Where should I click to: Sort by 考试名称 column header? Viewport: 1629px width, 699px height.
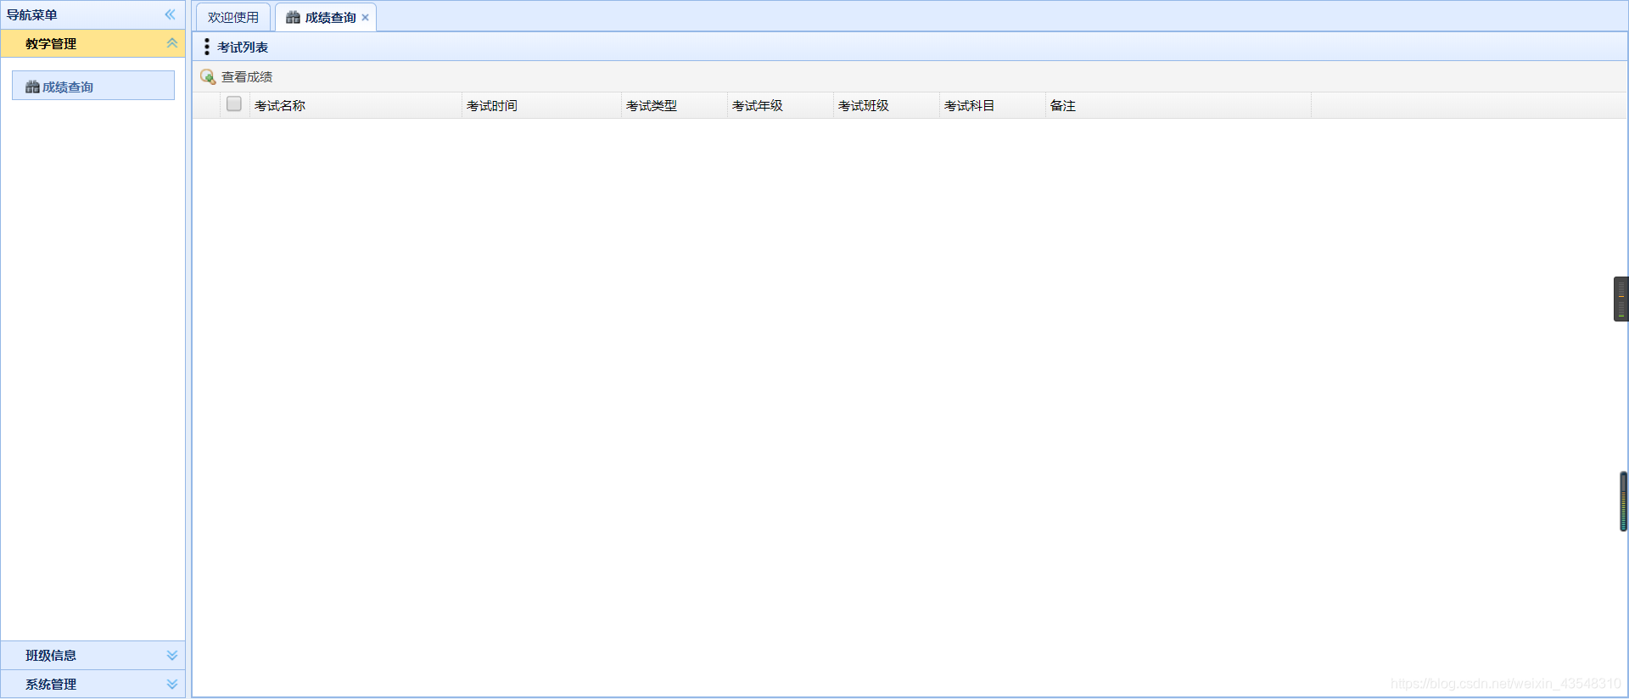355,105
